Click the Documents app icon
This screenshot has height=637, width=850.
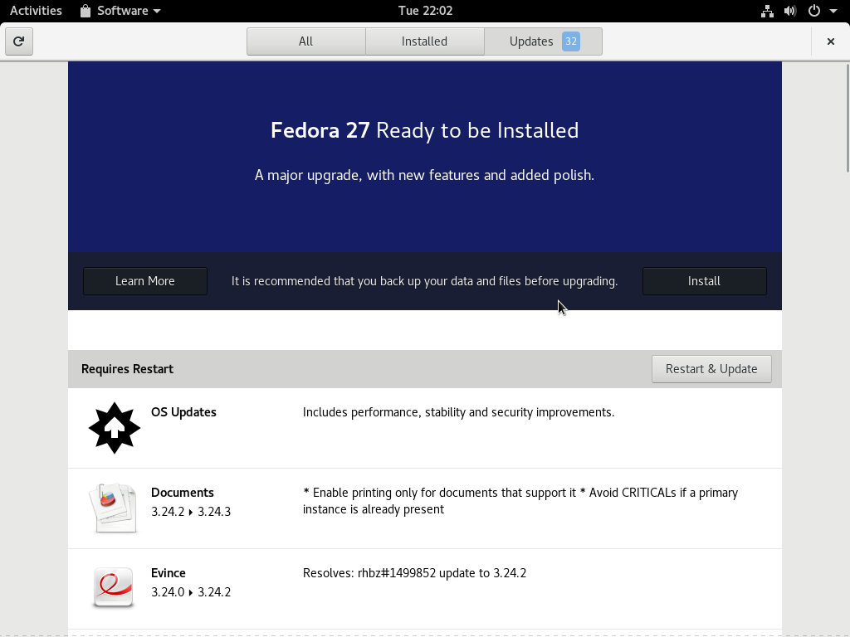(x=113, y=508)
